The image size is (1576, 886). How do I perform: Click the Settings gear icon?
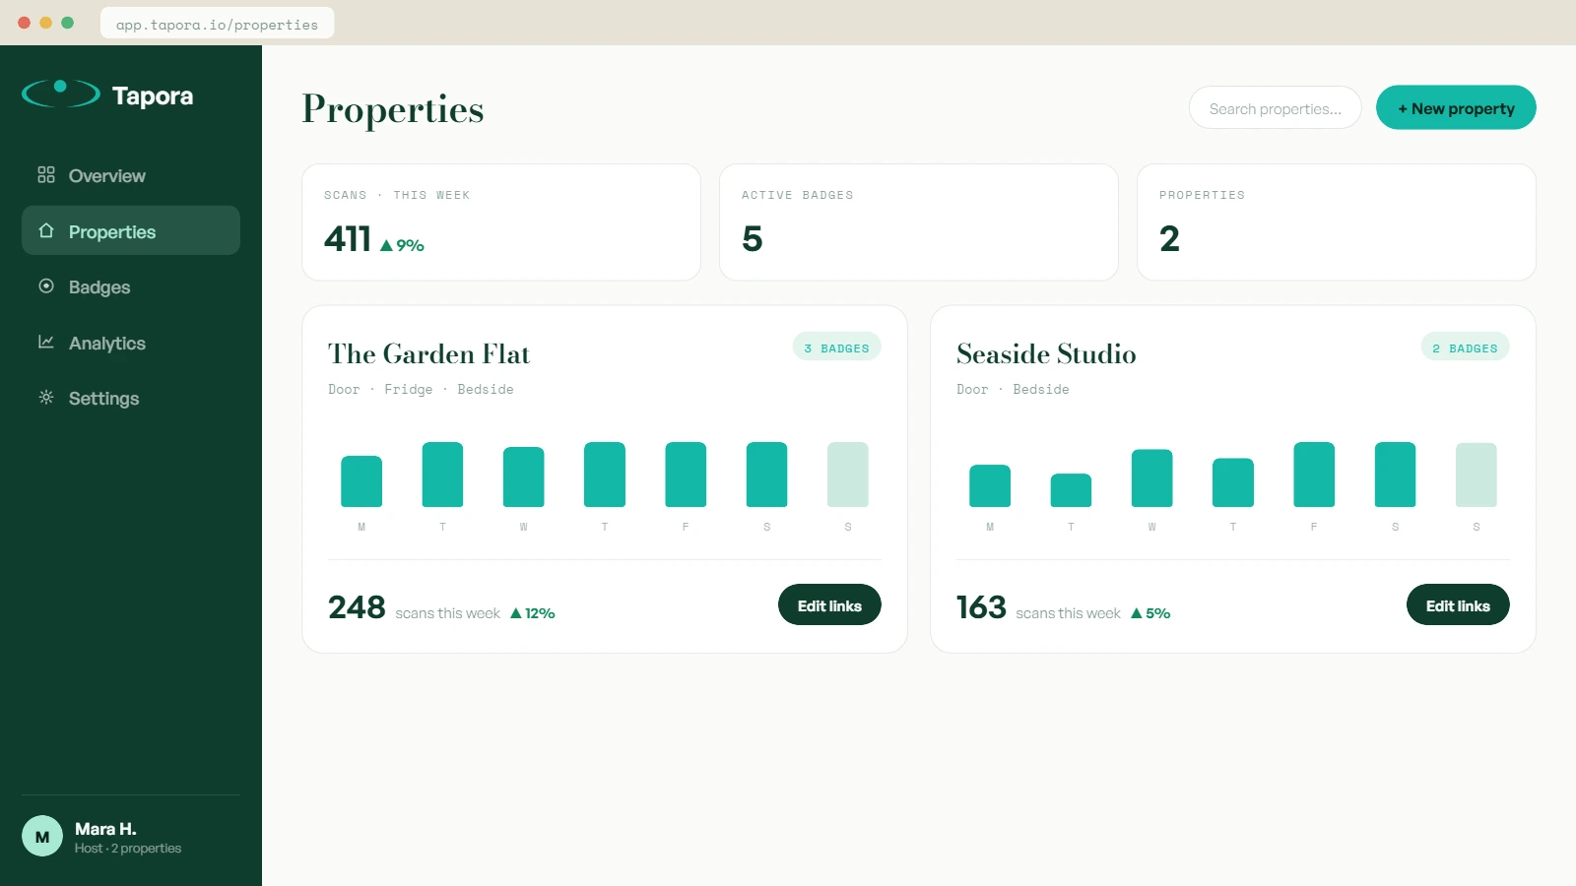(46, 398)
